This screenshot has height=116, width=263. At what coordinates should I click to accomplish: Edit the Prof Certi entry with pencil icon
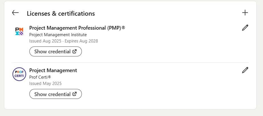[245, 70]
